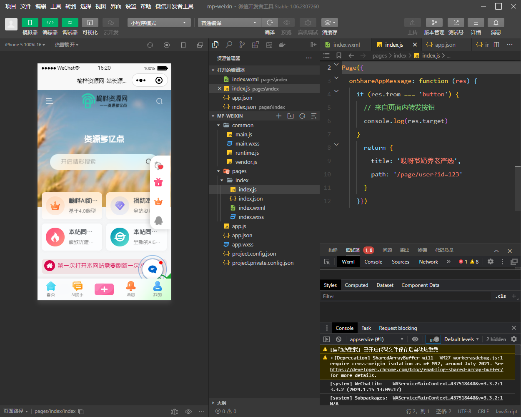The height and width of the screenshot is (417, 521).
Task: Click the 编译 compile refresh icon
Action: 270,23
